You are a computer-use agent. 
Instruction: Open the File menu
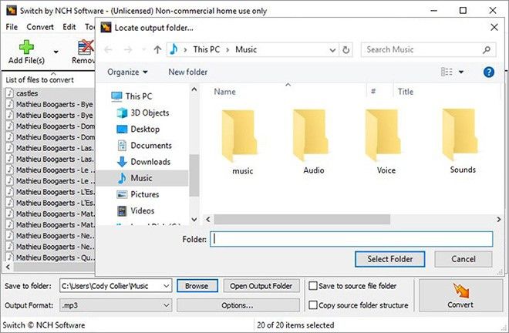12,27
